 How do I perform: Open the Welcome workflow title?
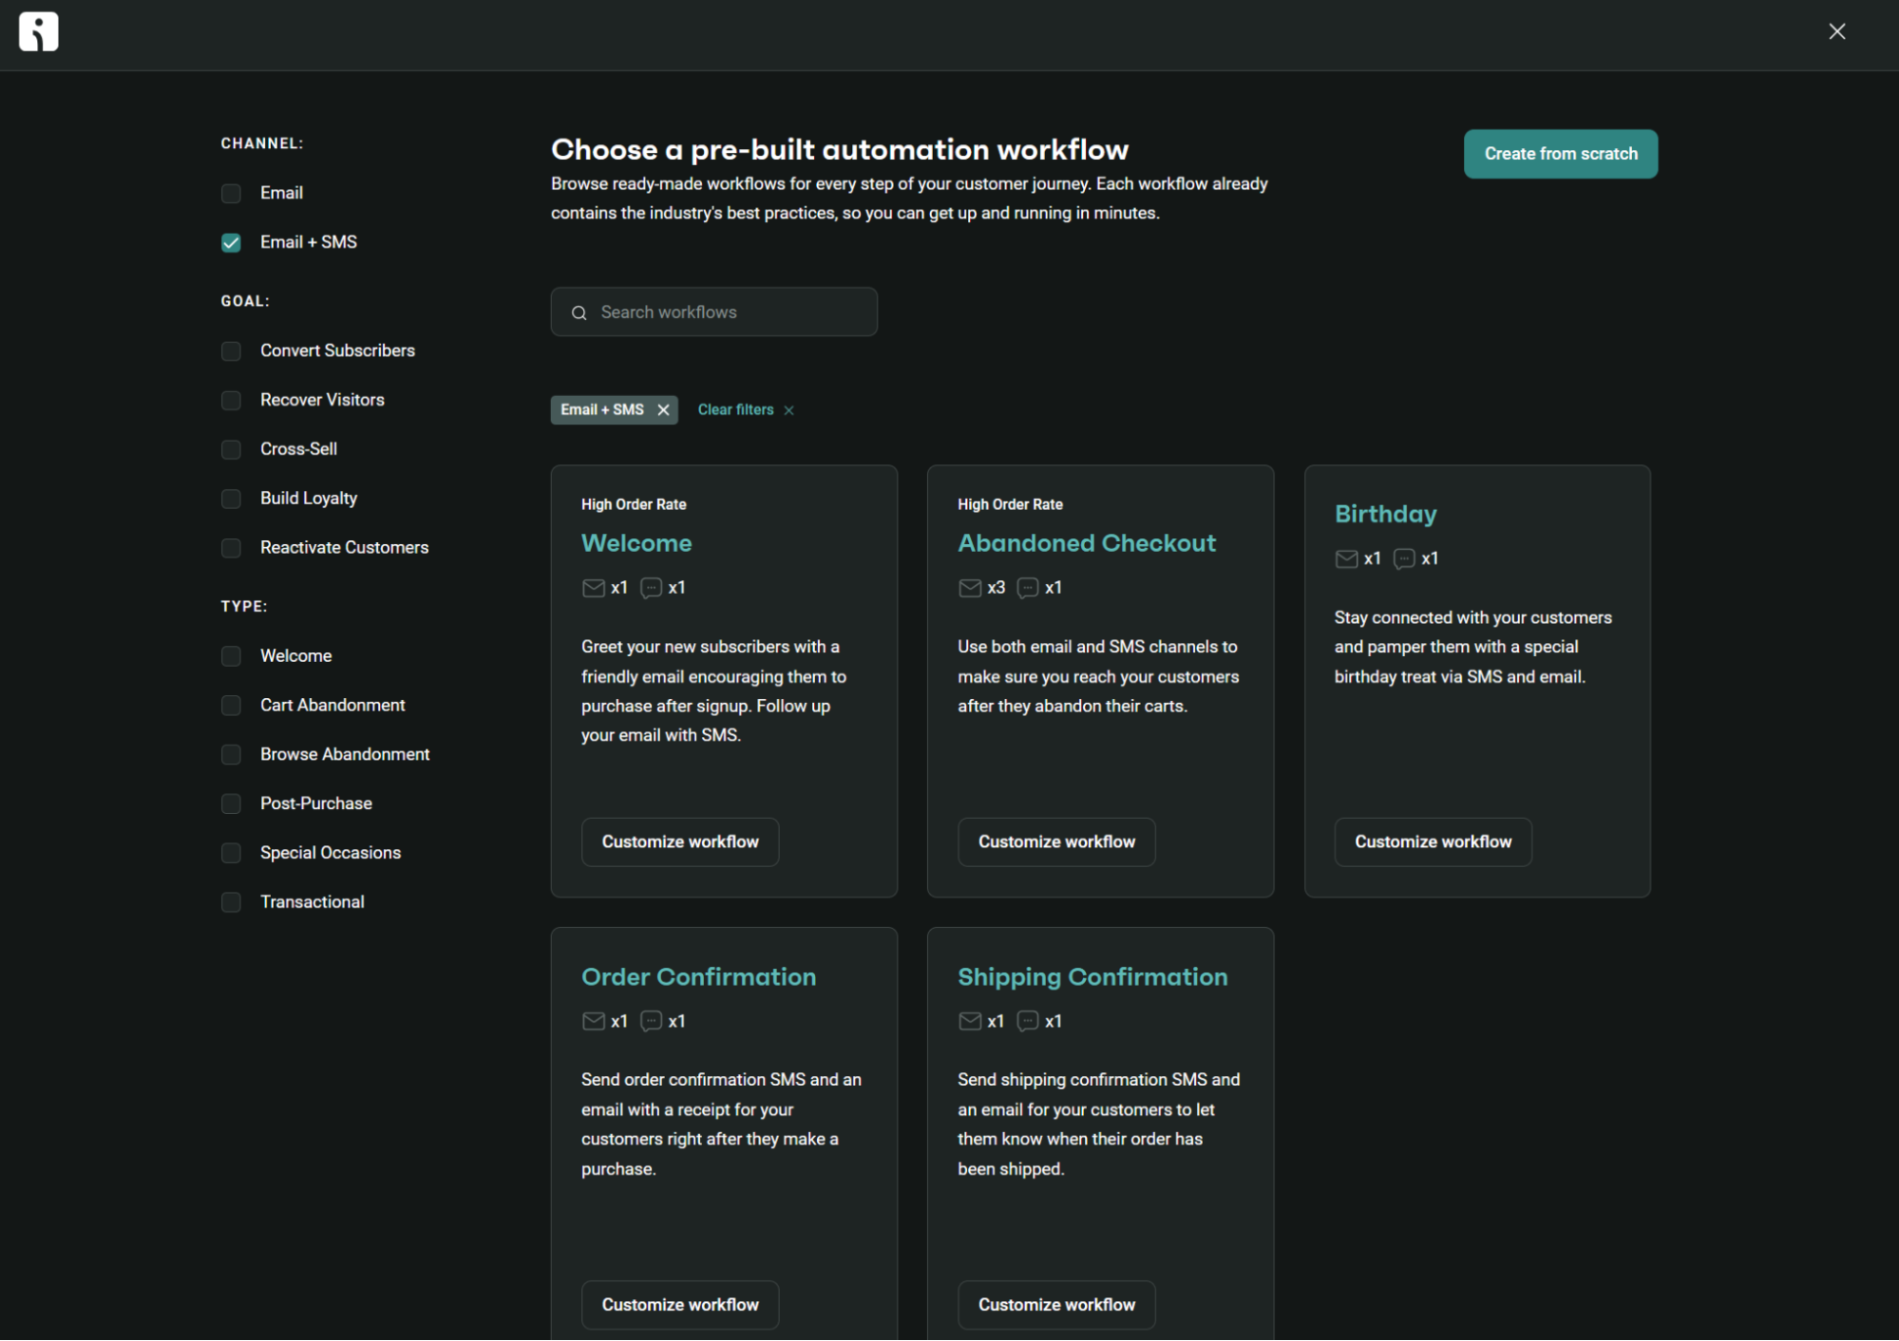pyautogui.click(x=636, y=543)
